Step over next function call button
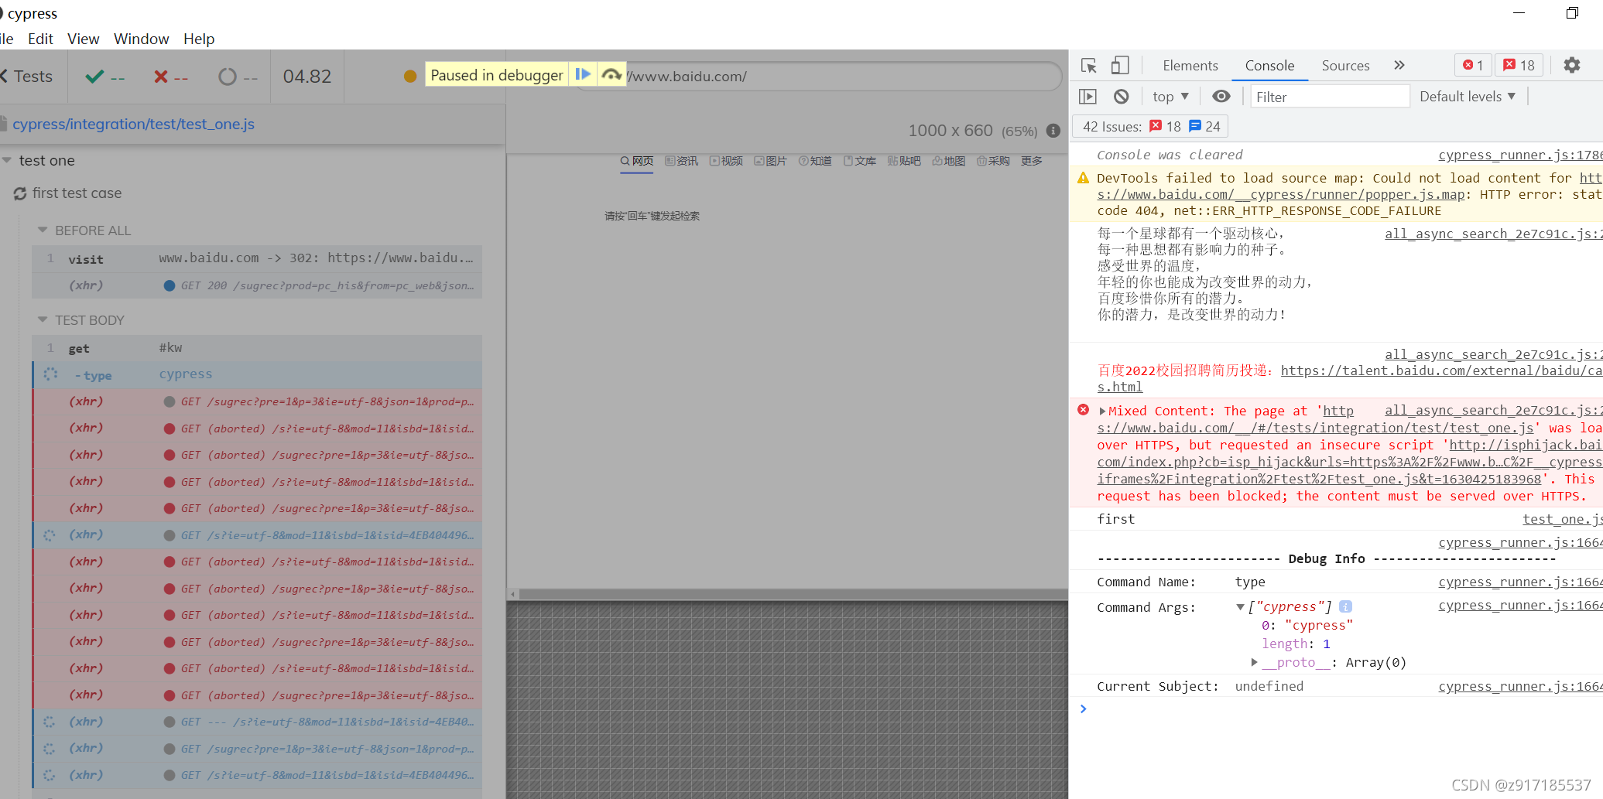Viewport: 1603px width, 799px height. coord(611,75)
